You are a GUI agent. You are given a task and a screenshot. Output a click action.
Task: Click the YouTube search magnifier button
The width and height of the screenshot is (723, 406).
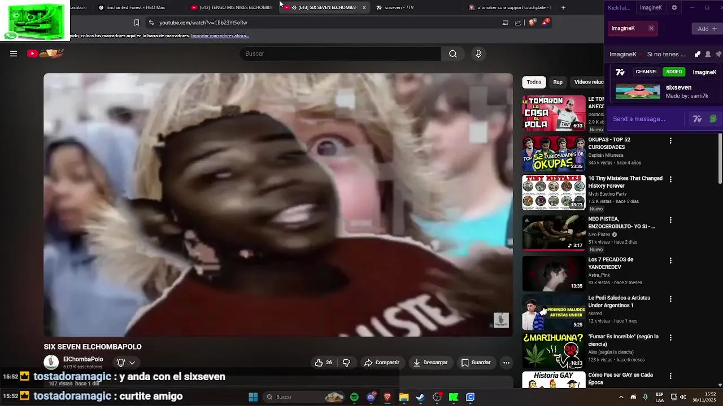click(x=452, y=54)
